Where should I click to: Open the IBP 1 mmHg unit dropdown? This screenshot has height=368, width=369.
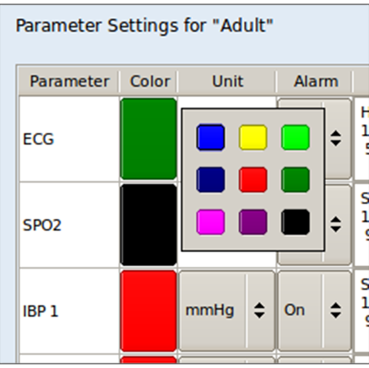(x=226, y=311)
